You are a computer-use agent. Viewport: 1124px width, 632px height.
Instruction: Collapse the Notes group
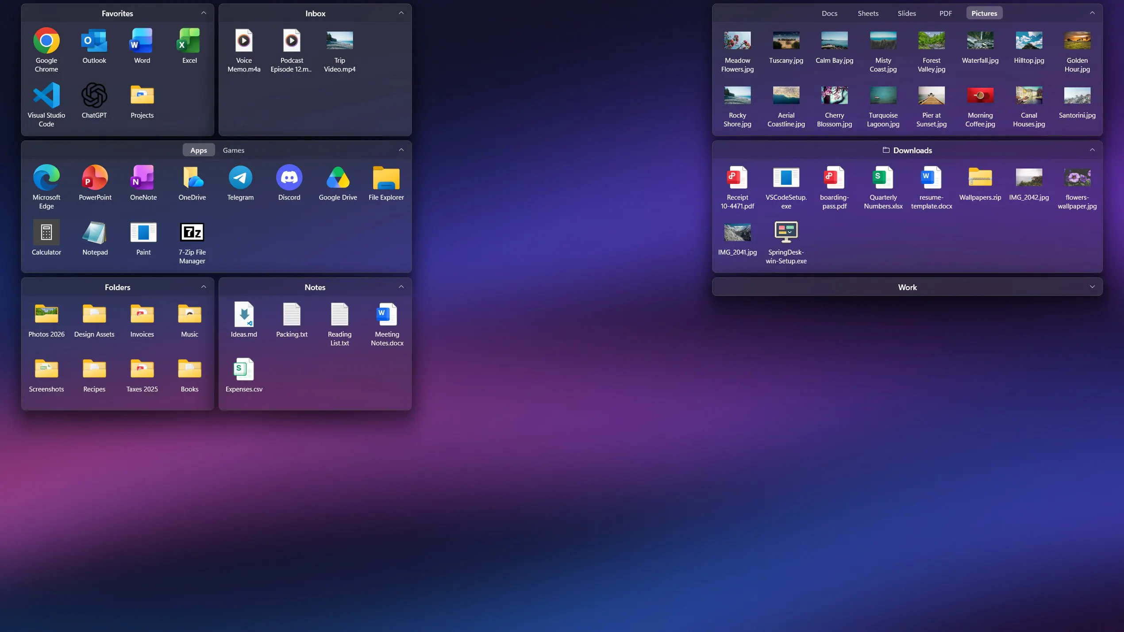click(x=401, y=287)
